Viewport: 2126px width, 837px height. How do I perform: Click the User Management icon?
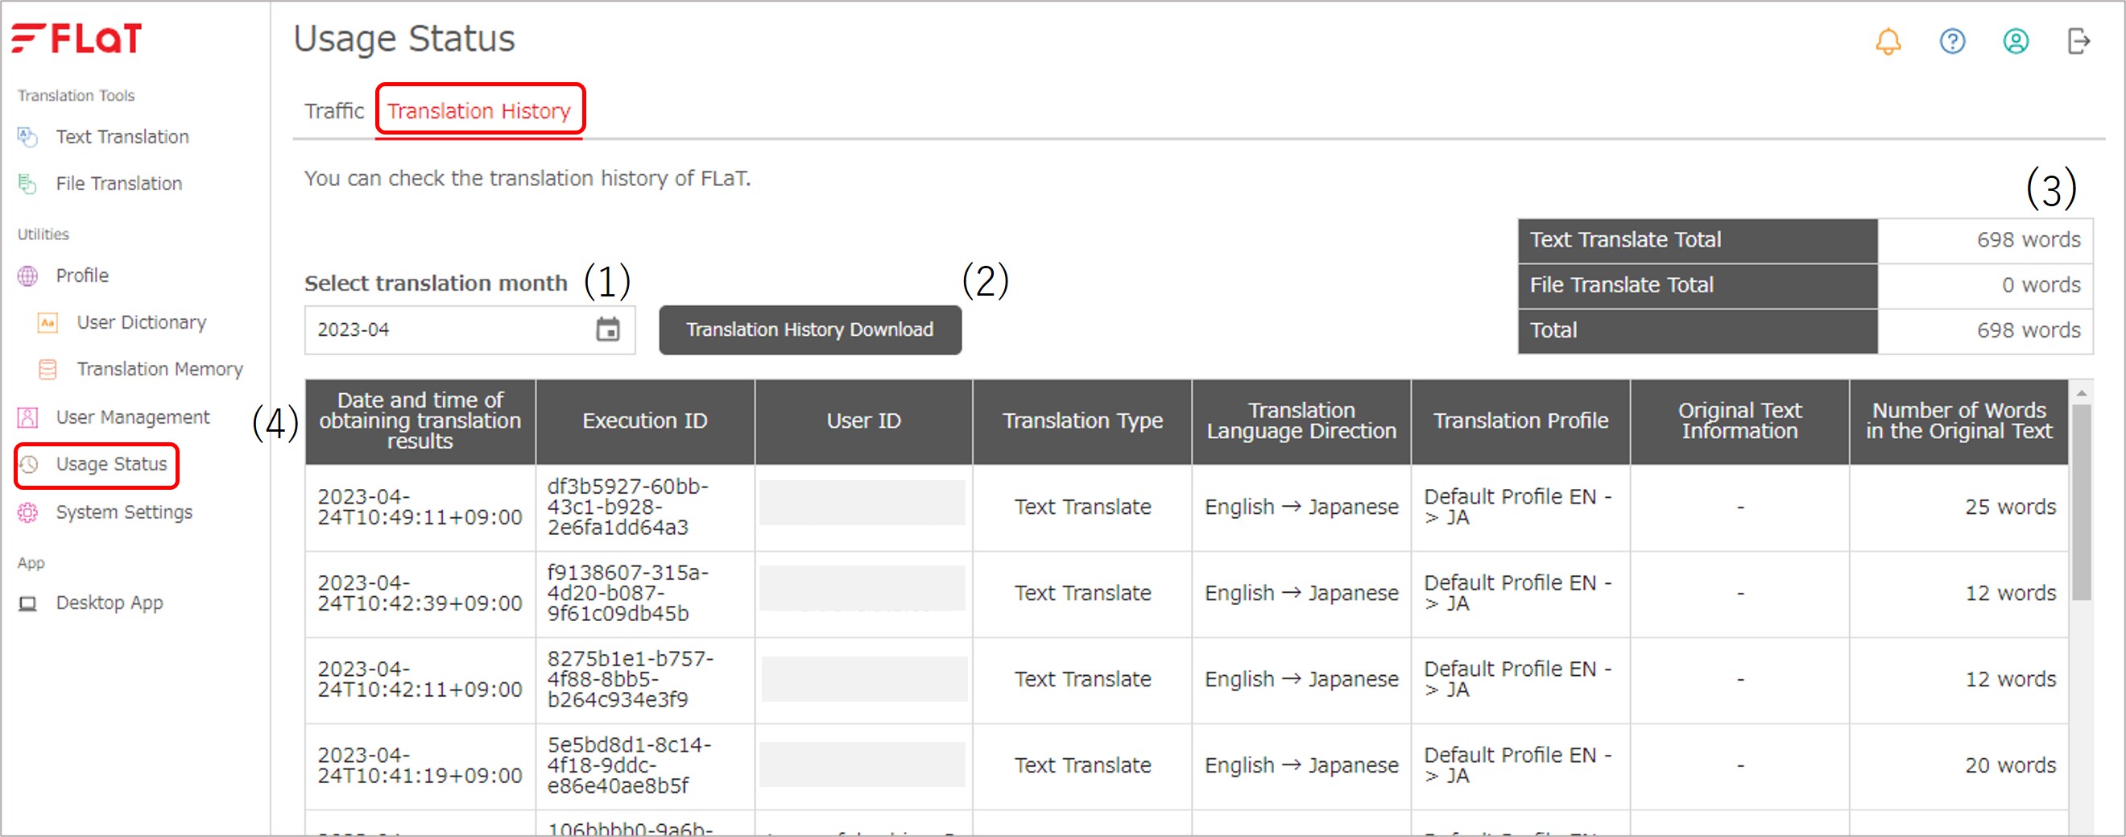click(27, 417)
